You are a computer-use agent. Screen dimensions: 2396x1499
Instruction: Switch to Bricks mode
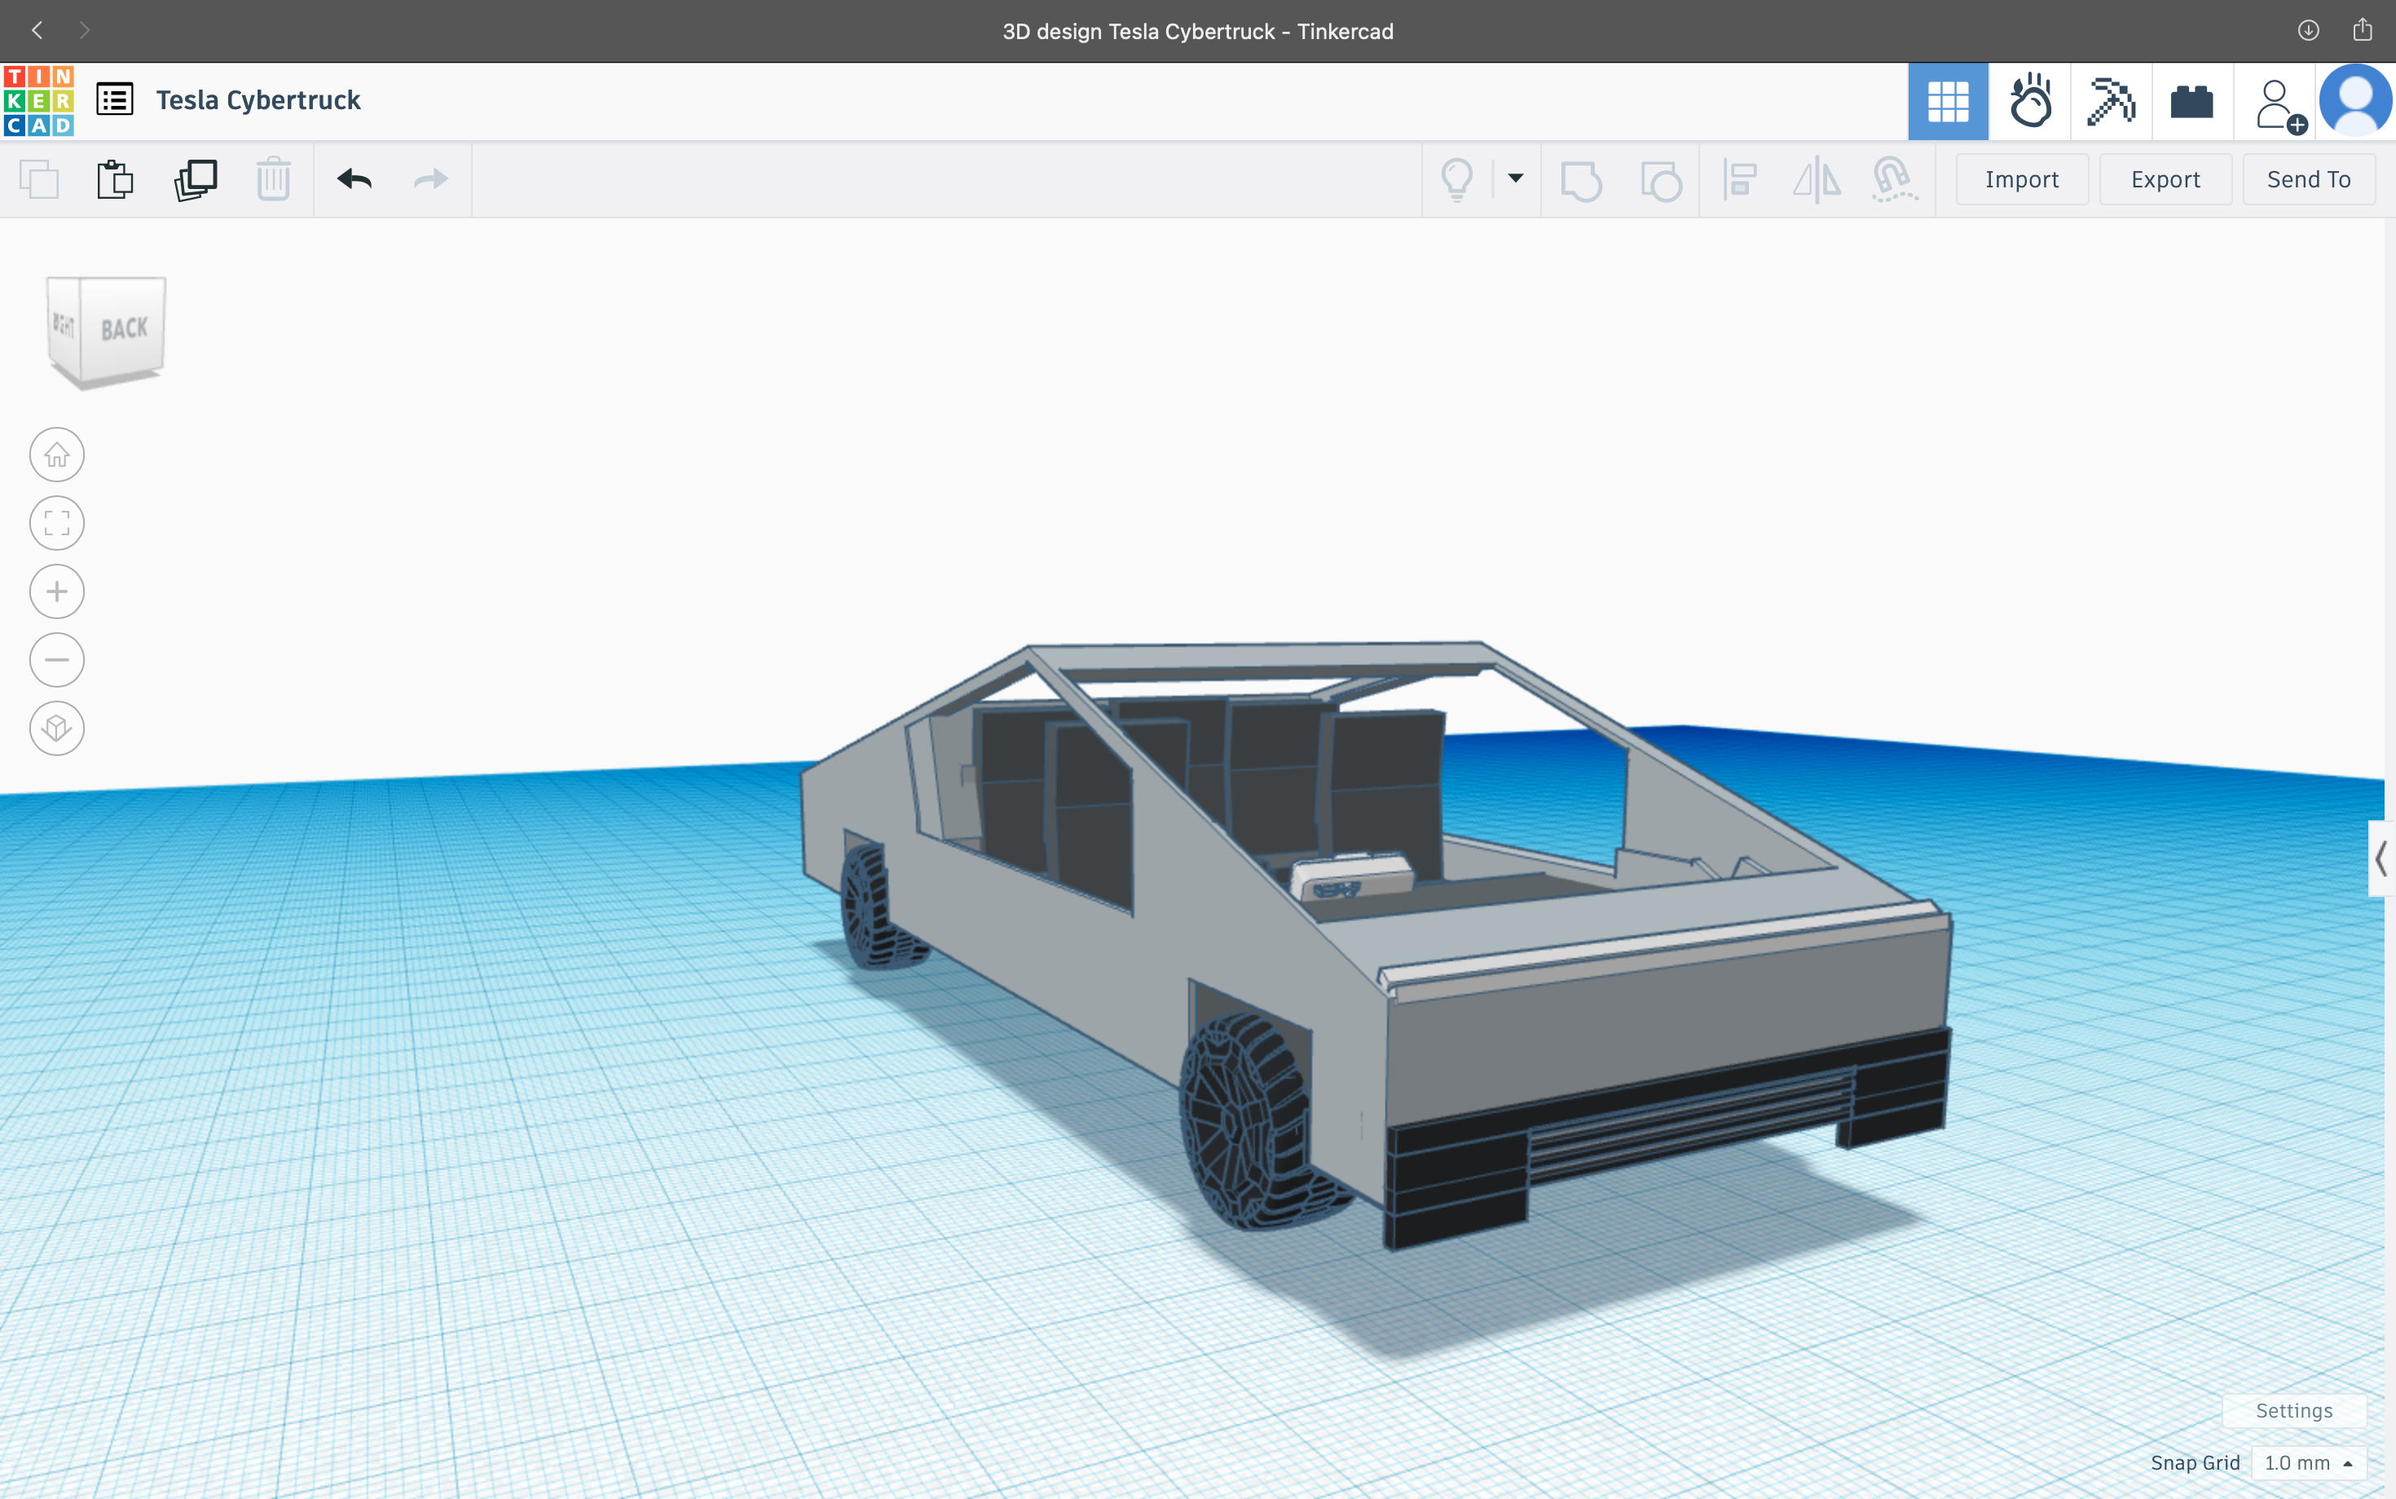pos(2191,101)
